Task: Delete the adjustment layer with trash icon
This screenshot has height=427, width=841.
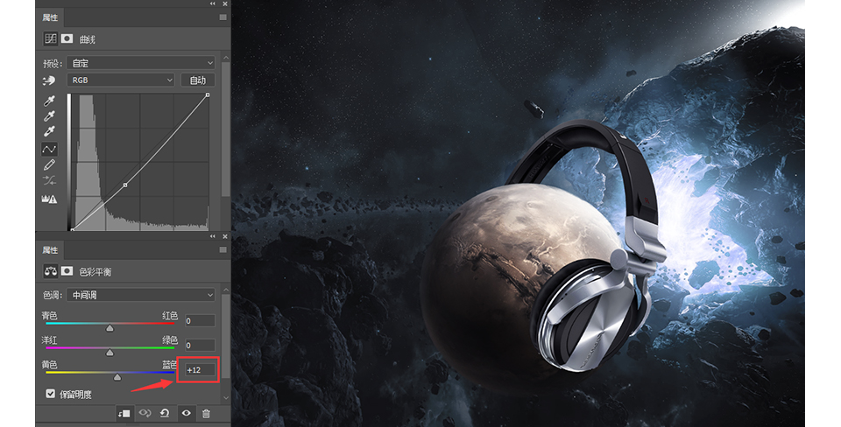Action: [206, 413]
